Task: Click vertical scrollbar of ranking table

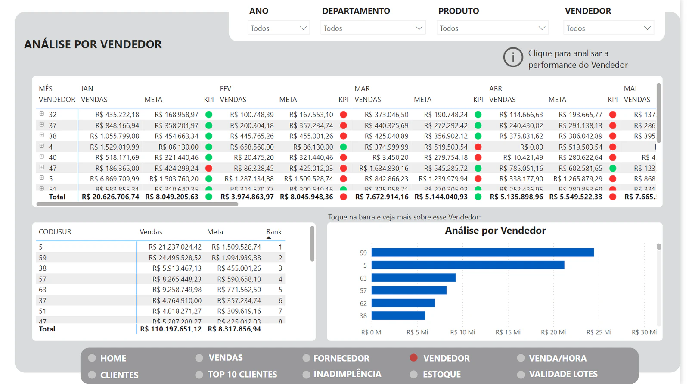Action: coord(312,244)
